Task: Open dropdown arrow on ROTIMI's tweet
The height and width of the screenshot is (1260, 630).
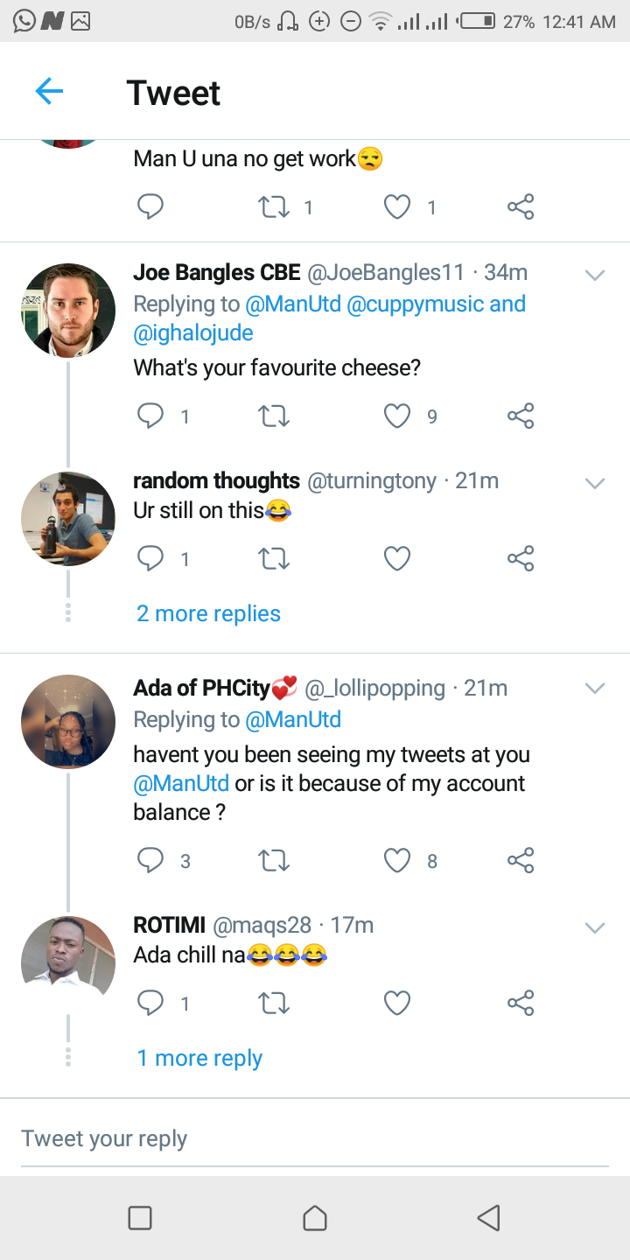Action: [595, 927]
